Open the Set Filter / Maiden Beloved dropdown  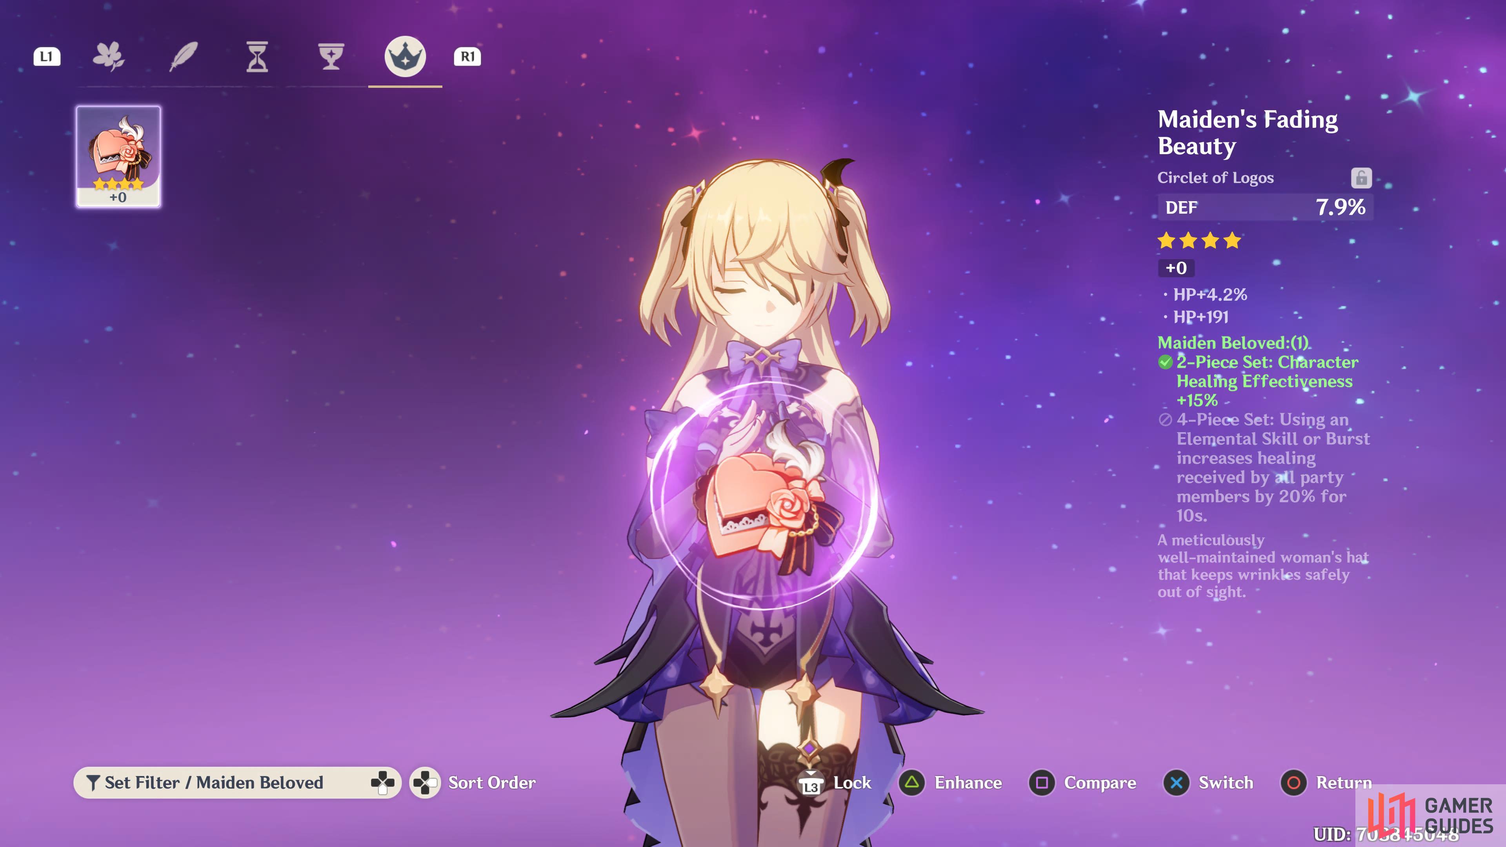point(237,782)
